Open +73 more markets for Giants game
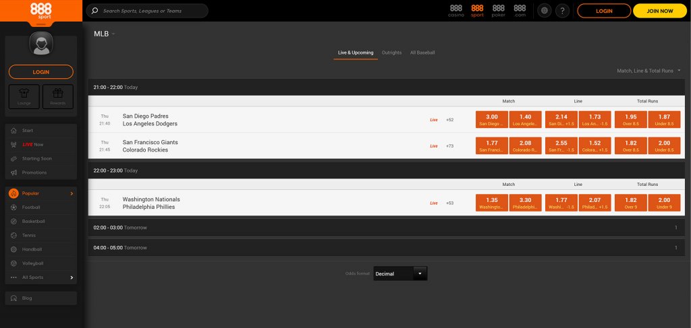The height and width of the screenshot is (328, 691). [449, 146]
